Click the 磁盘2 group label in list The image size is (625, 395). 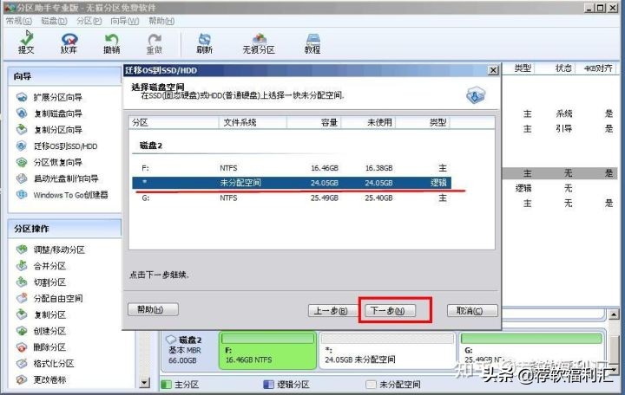tap(151, 146)
